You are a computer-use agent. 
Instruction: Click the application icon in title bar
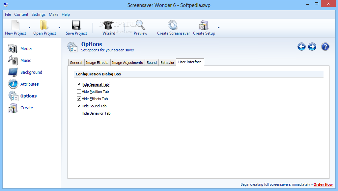tap(6, 5)
